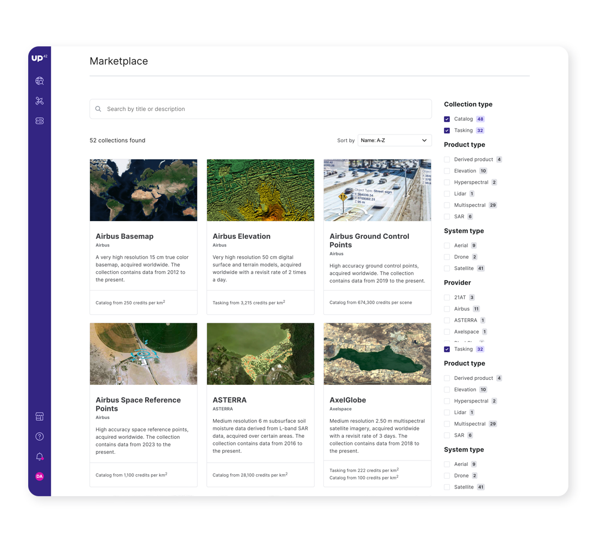The width and height of the screenshot is (596, 542).
Task: Click the Axelspace provider label under AxelGlobe
Action: pos(340,409)
